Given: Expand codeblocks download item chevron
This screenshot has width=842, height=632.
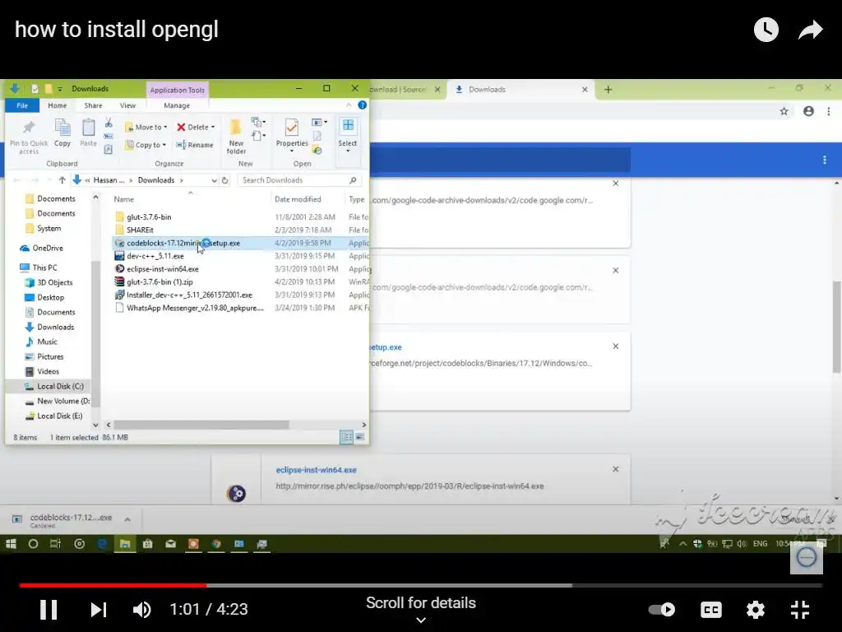Looking at the screenshot, I should pyautogui.click(x=127, y=519).
